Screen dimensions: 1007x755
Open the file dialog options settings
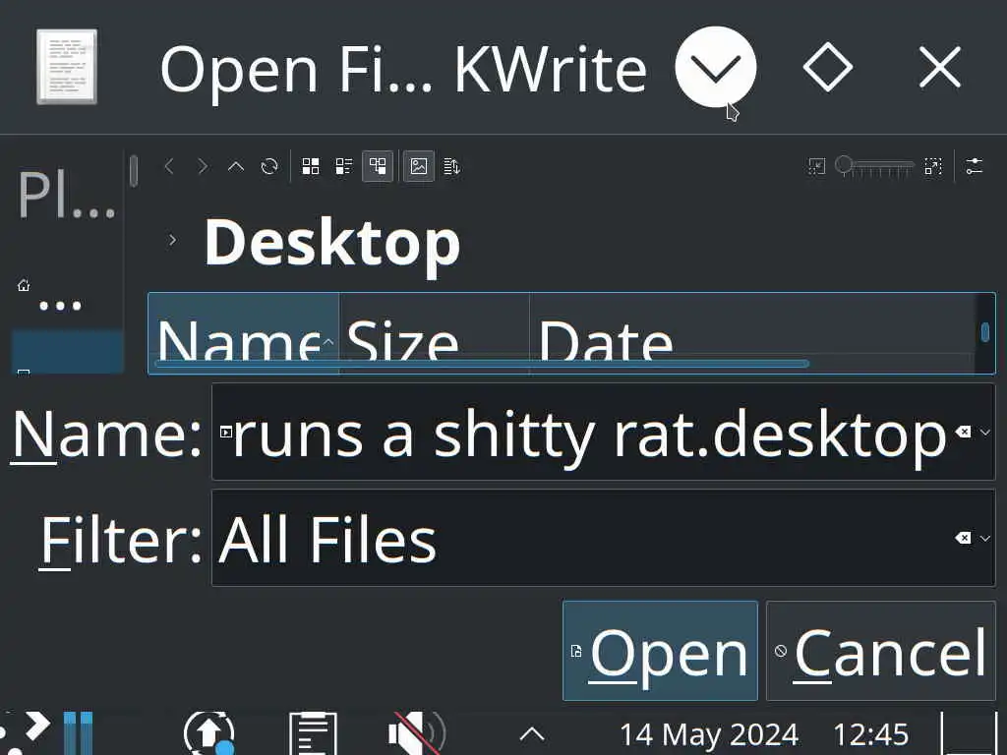click(975, 167)
